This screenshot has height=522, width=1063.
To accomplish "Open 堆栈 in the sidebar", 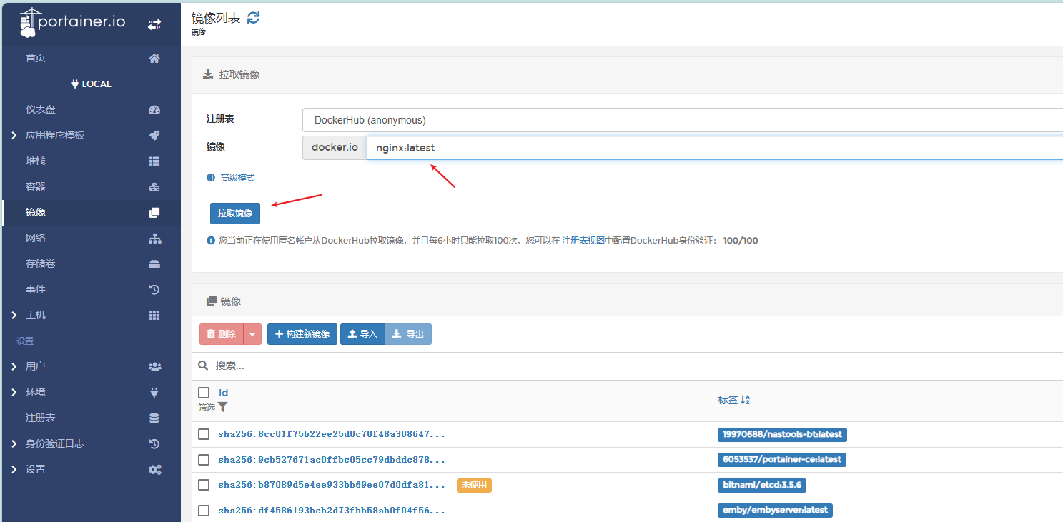I will point(36,161).
